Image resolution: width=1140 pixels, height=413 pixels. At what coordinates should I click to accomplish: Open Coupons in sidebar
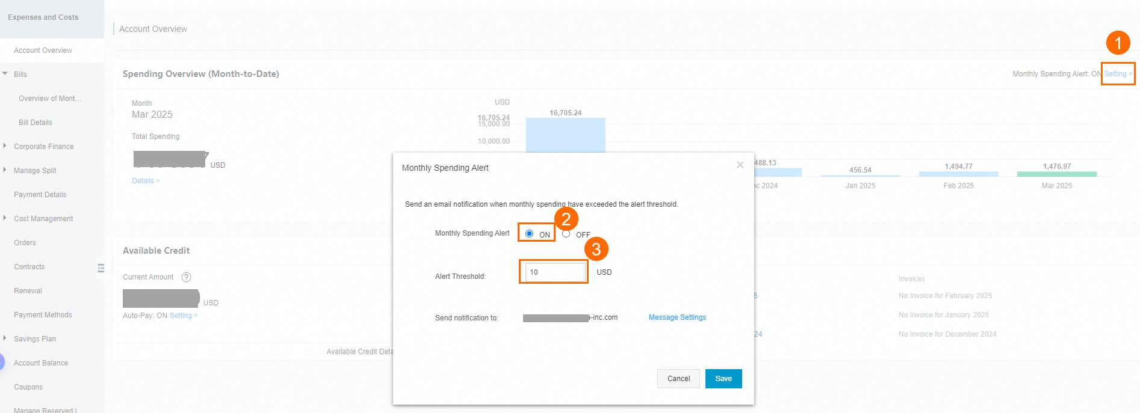[x=28, y=387]
